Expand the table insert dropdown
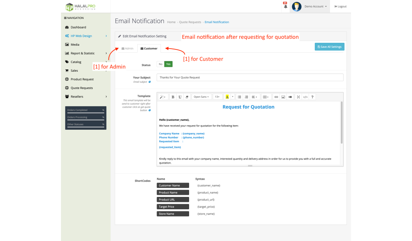Viewport: 412px width, 241px height. (x=266, y=97)
